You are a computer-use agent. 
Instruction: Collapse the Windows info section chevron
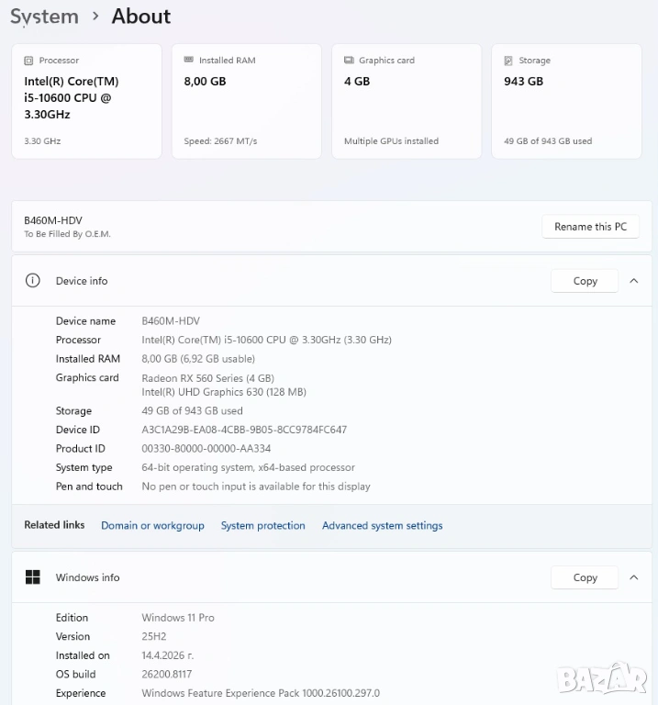click(x=633, y=577)
